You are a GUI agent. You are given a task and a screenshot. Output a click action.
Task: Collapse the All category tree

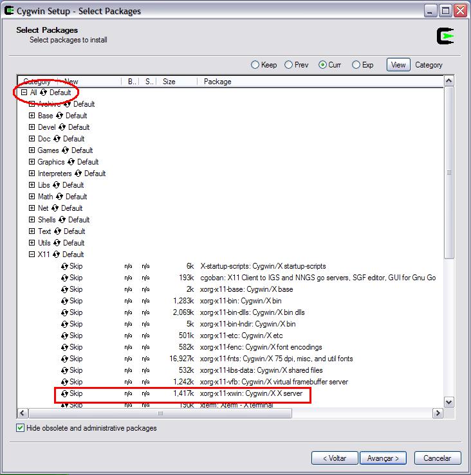24,93
